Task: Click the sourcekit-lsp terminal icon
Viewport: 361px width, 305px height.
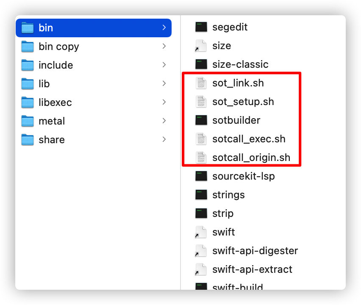Action: click(201, 176)
